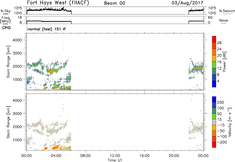Click the "60" tick on the Nave axis
Image resolution: width=235 pixels, height=162 pixels.
tap(210, 18)
